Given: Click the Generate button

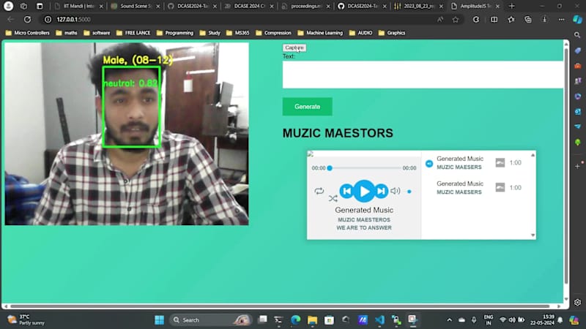Looking at the screenshot, I should 307,107.
